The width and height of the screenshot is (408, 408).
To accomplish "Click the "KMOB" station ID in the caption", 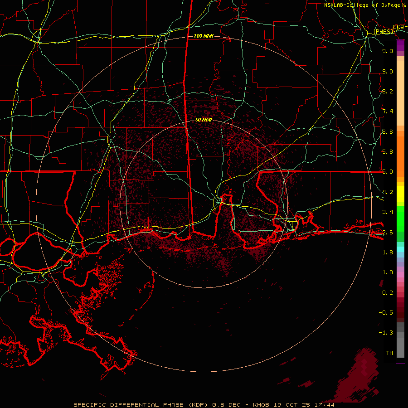I will tap(262, 405).
